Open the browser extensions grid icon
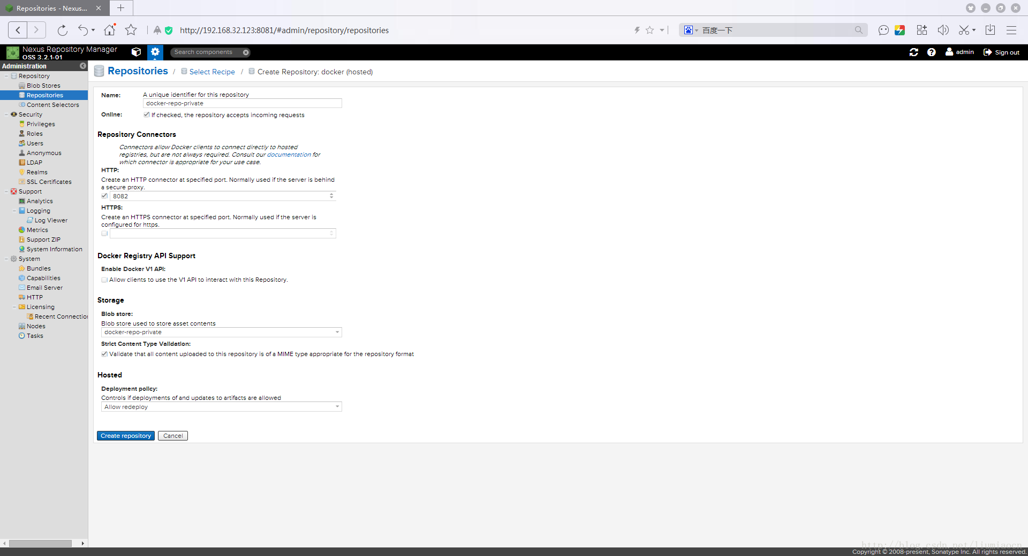Screen dimensions: 1028x556 click(x=921, y=30)
